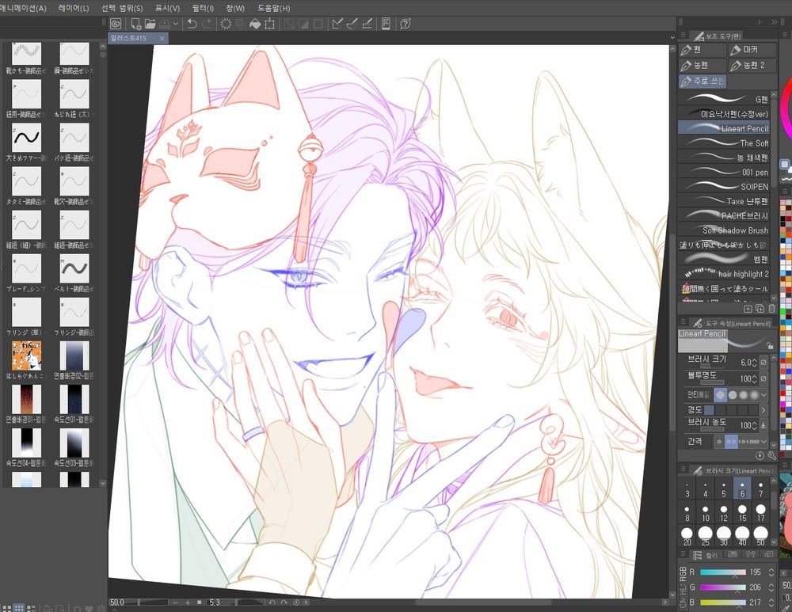The width and height of the screenshot is (792, 612).
Task: Switch material list to large thumbnail view
Action: [x=6, y=609]
